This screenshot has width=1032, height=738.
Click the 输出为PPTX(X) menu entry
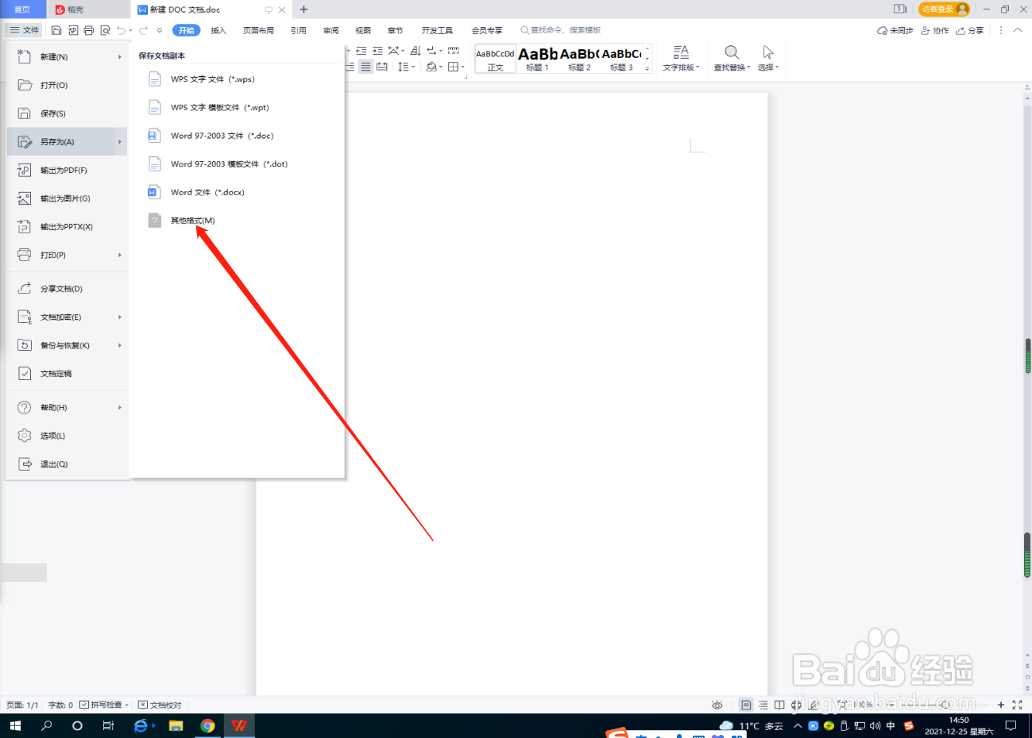click(x=68, y=227)
